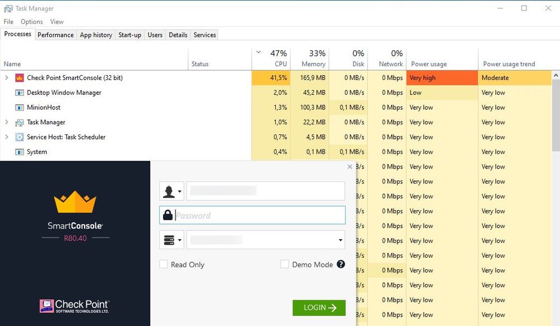The width and height of the screenshot is (560, 326).
Task: Switch to the Performance tab
Action: pyautogui.click(x=55, y=35)
